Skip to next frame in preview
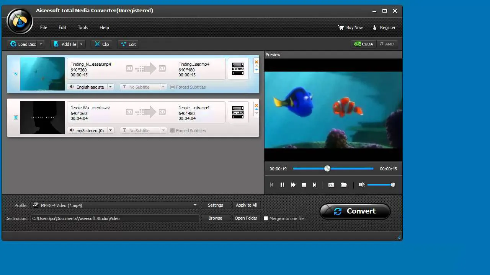This screenshot has height=275, width=490. [x=315, y=185]
